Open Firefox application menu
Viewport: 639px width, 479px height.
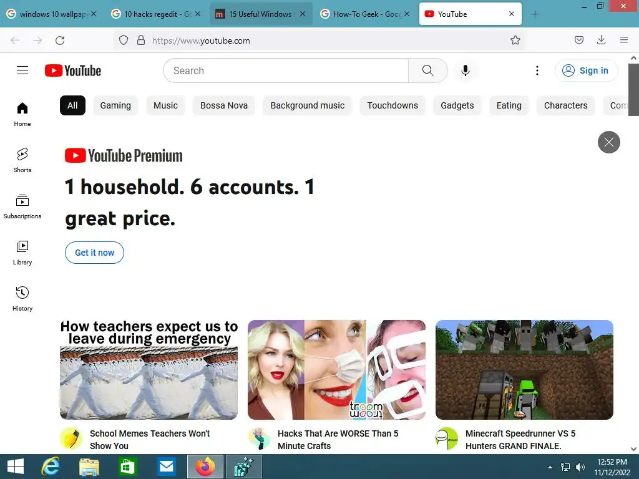(624, 40)
